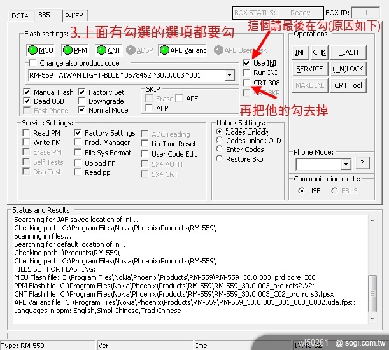Click the green MCU indicator button
The height and width of the screenshot is (350, 389).
(x=41, y=50)
